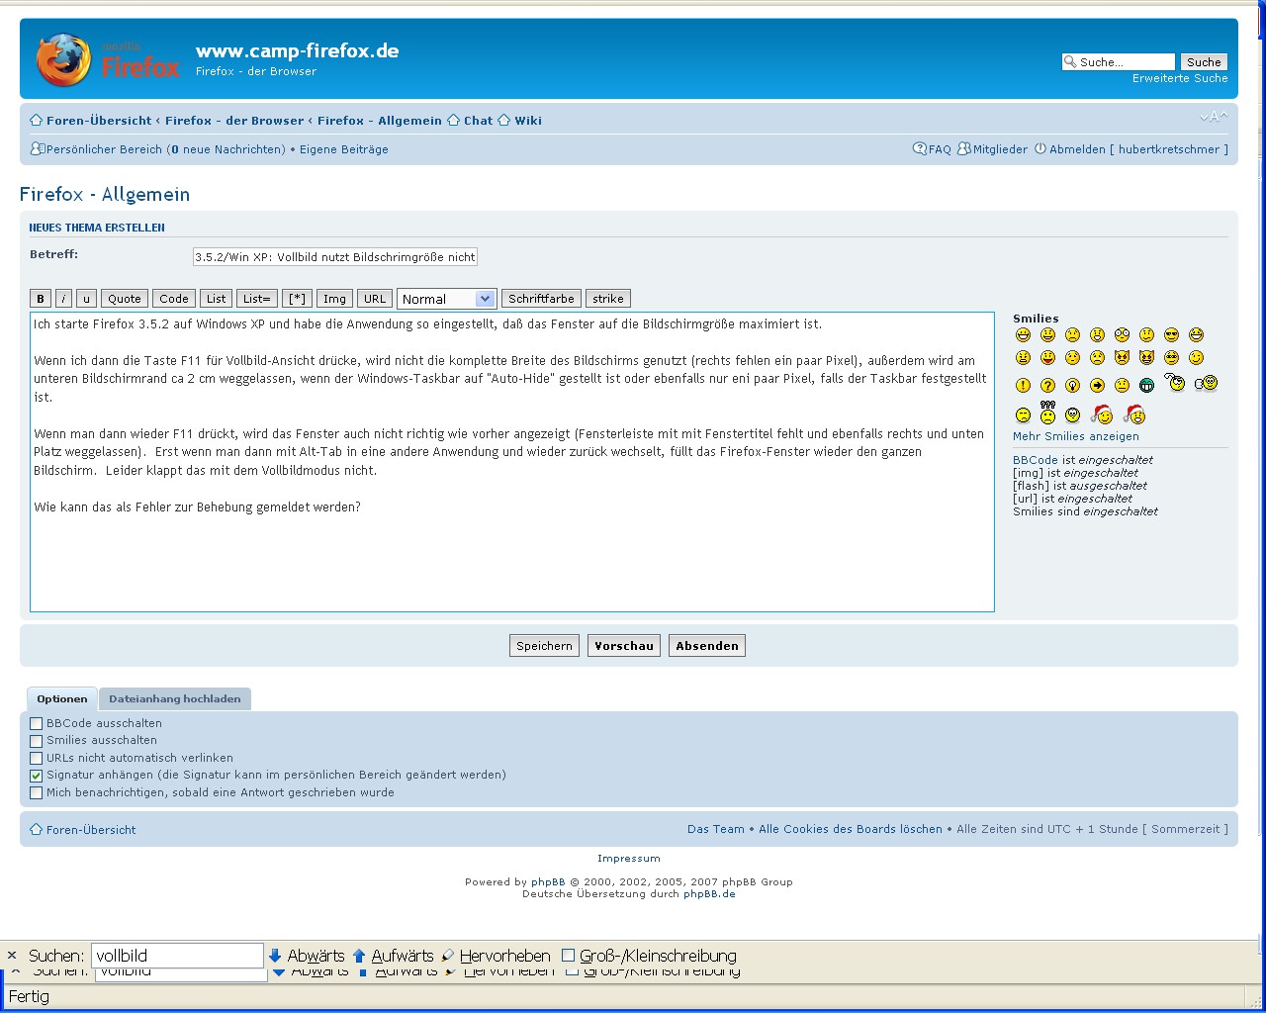Enable Mich benachrichtigen on reply checkbox
Viewport: 1266px width, 1013px height.
click(37, 793)
